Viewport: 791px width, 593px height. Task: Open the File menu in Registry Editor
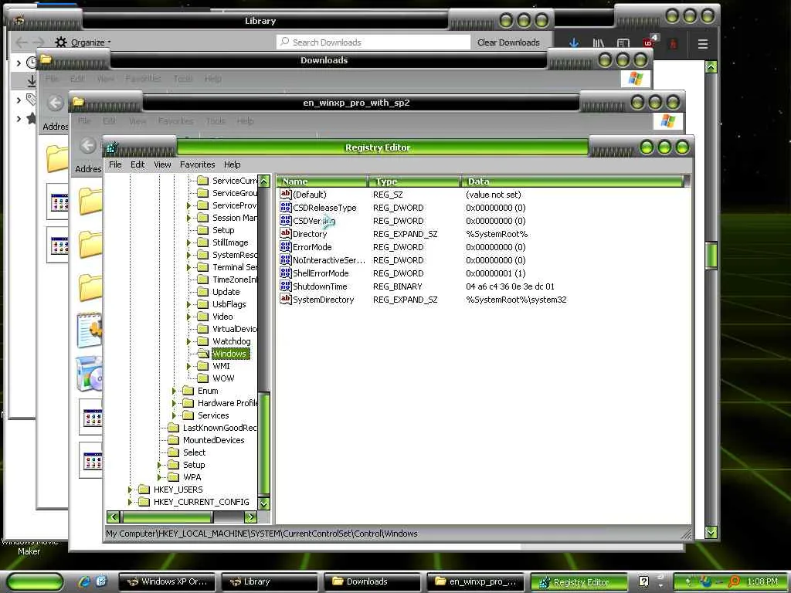tap(115, 164)
